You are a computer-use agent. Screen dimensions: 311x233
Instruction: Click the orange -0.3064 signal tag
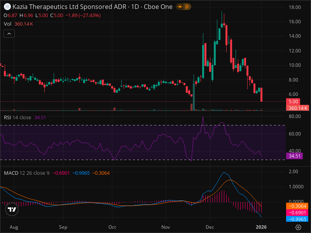(297, 206)
